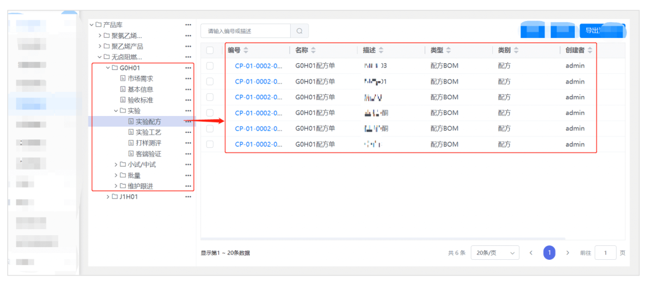The width and height of the screenshot is (650, 285).
Task: Check the last table row checkbox
Action: coord(210,144)
